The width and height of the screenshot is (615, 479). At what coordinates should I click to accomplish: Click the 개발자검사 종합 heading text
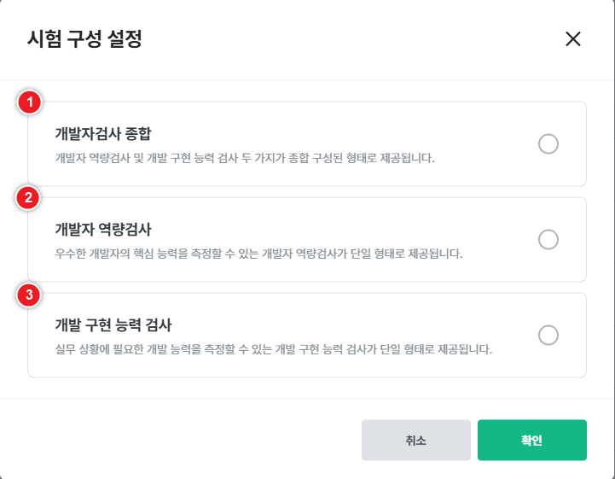(x=103, y=133)
